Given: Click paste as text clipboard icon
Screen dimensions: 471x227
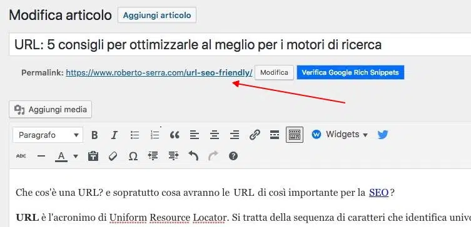Looking at the screenshot, I should pyautogui.click(x=93, y=156).
